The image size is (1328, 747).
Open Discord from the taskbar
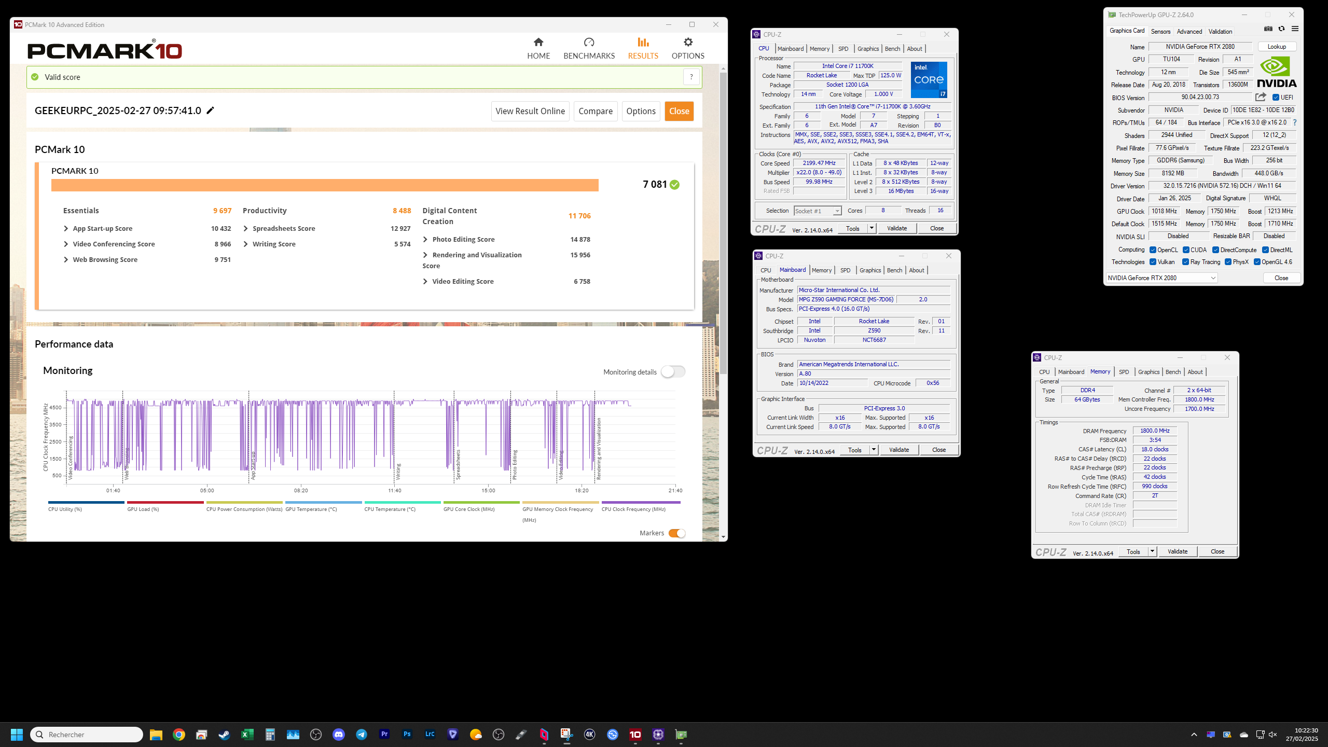(x=339, y=734)
